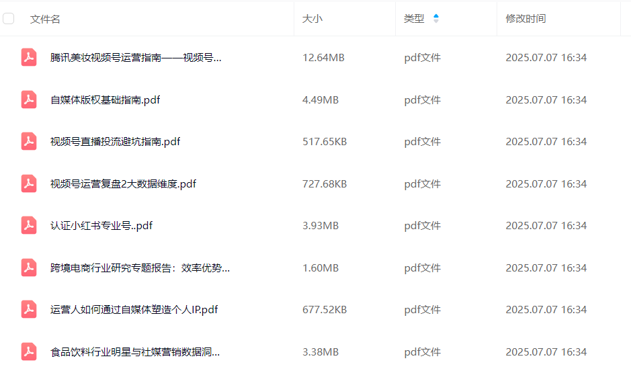Toggle sort arrows next to 类型 header
The image size is (631, 371).
[436, 19]
